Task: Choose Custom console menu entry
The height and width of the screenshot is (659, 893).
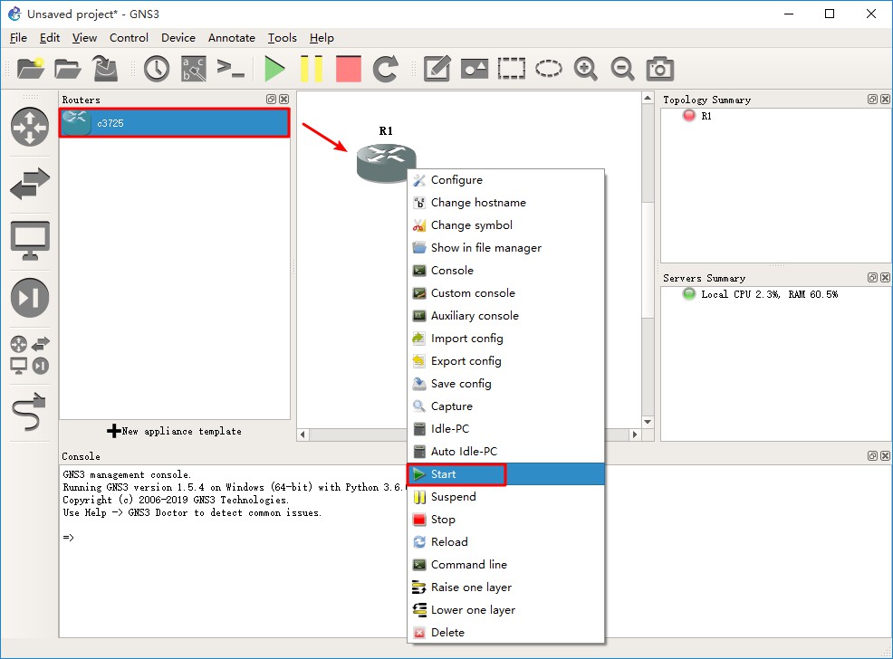Action: 505,293
